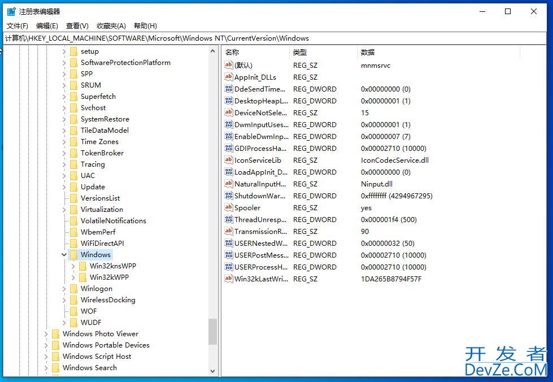Expand the Winlogon key
The image size is (553, 382).
[64, 289]
